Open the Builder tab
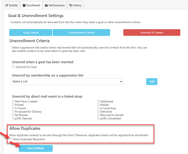 pos(12,5)
